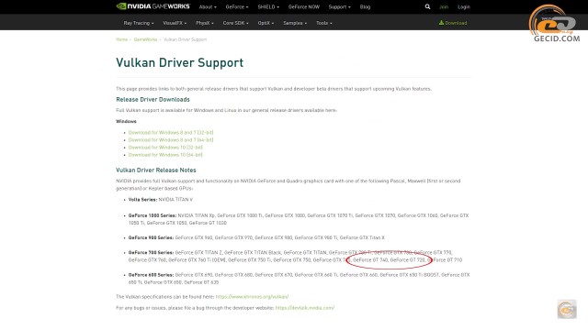The width and height of the screenshot is (588, 330).
Task: Open the Khronos Vulkan specifications link
Action: point(252,297)
